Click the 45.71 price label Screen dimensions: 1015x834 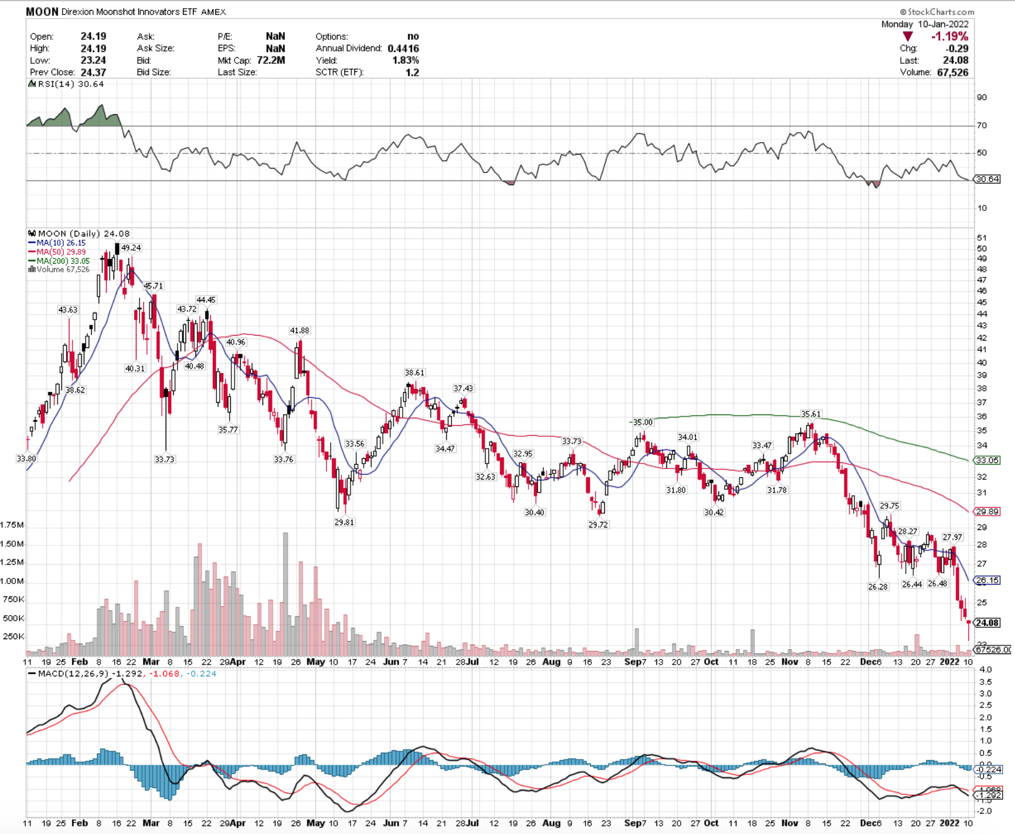(x=153, y=286)
